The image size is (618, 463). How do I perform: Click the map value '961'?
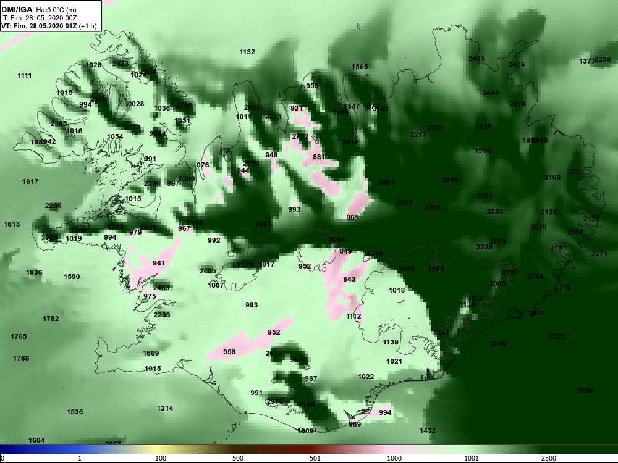(159, 263)
